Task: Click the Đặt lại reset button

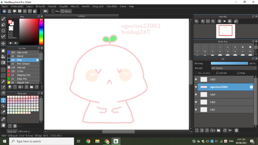Action: 66,11
